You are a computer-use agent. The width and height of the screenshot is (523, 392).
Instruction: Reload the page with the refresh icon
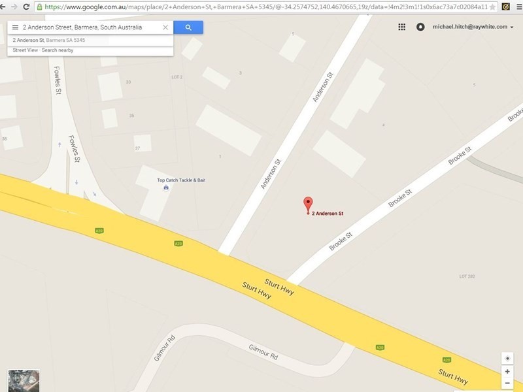point(26,7)
